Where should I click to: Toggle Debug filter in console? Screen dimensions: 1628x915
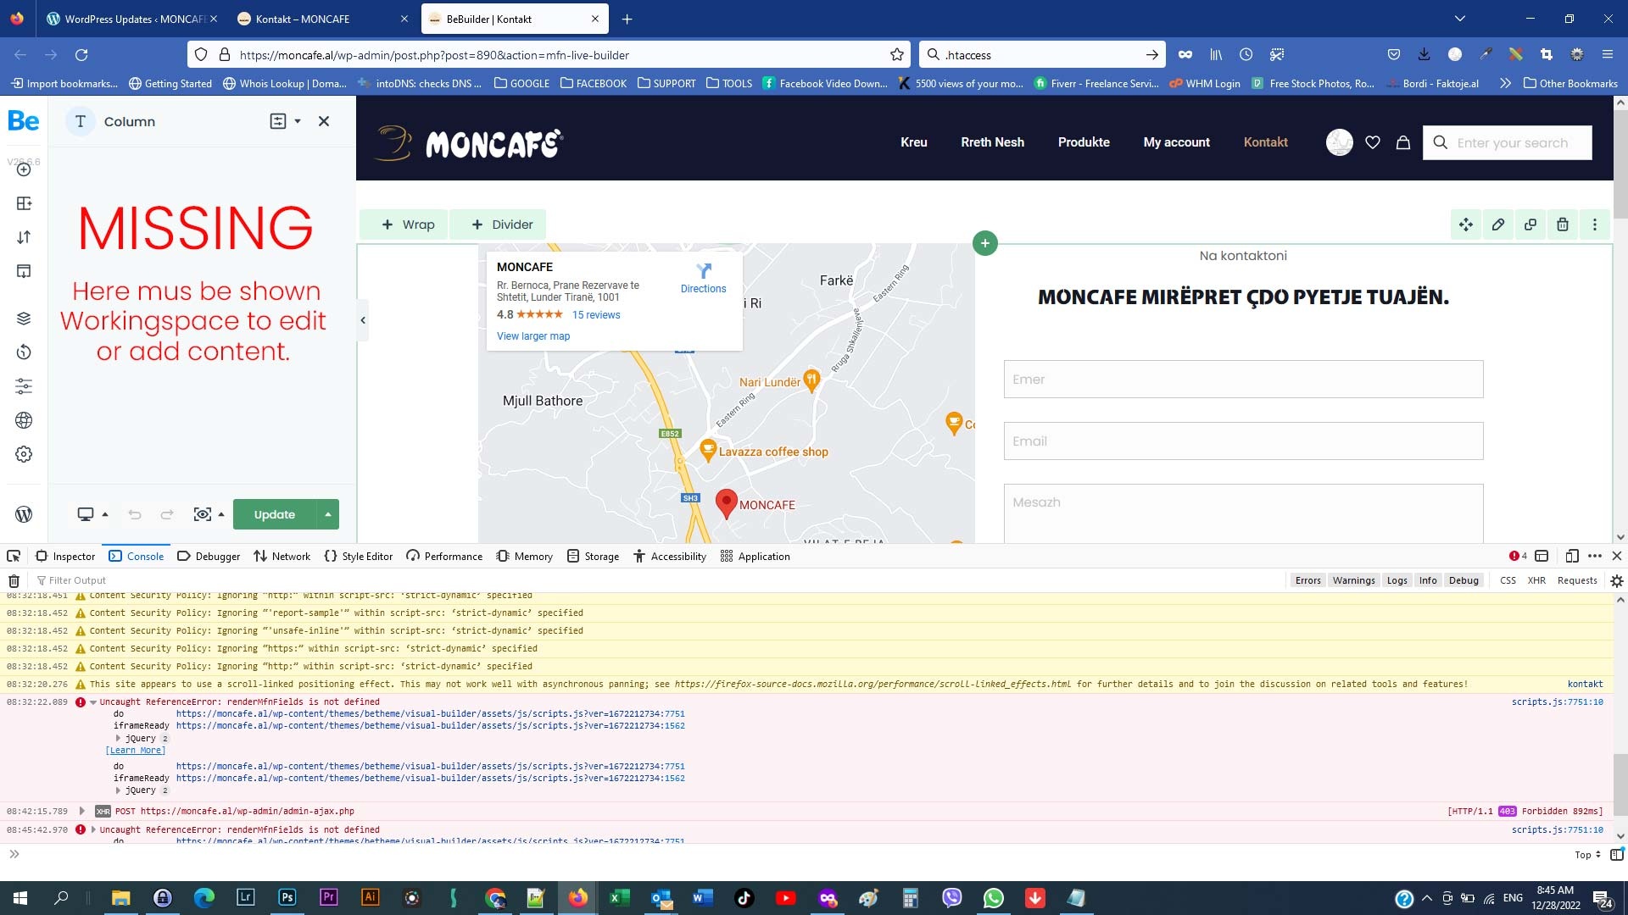tap(1464, 580)
